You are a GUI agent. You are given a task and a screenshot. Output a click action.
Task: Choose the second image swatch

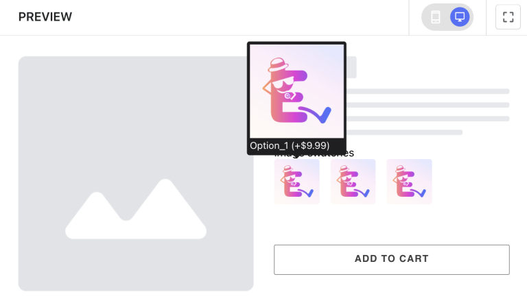pos(353,182)
